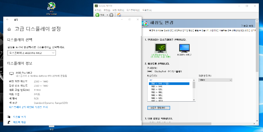Viewport: 263px width, 132px height.
Task: Maximize the NVIDIA control panel window
Action: [x=247, y=6]
